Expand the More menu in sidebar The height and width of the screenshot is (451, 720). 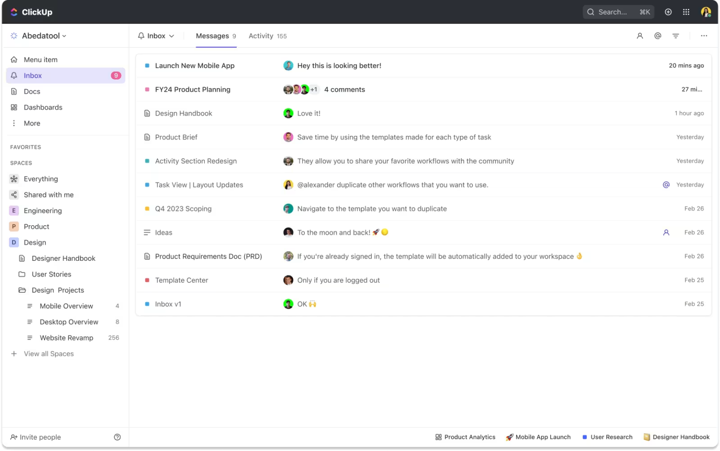click(31, 123)
